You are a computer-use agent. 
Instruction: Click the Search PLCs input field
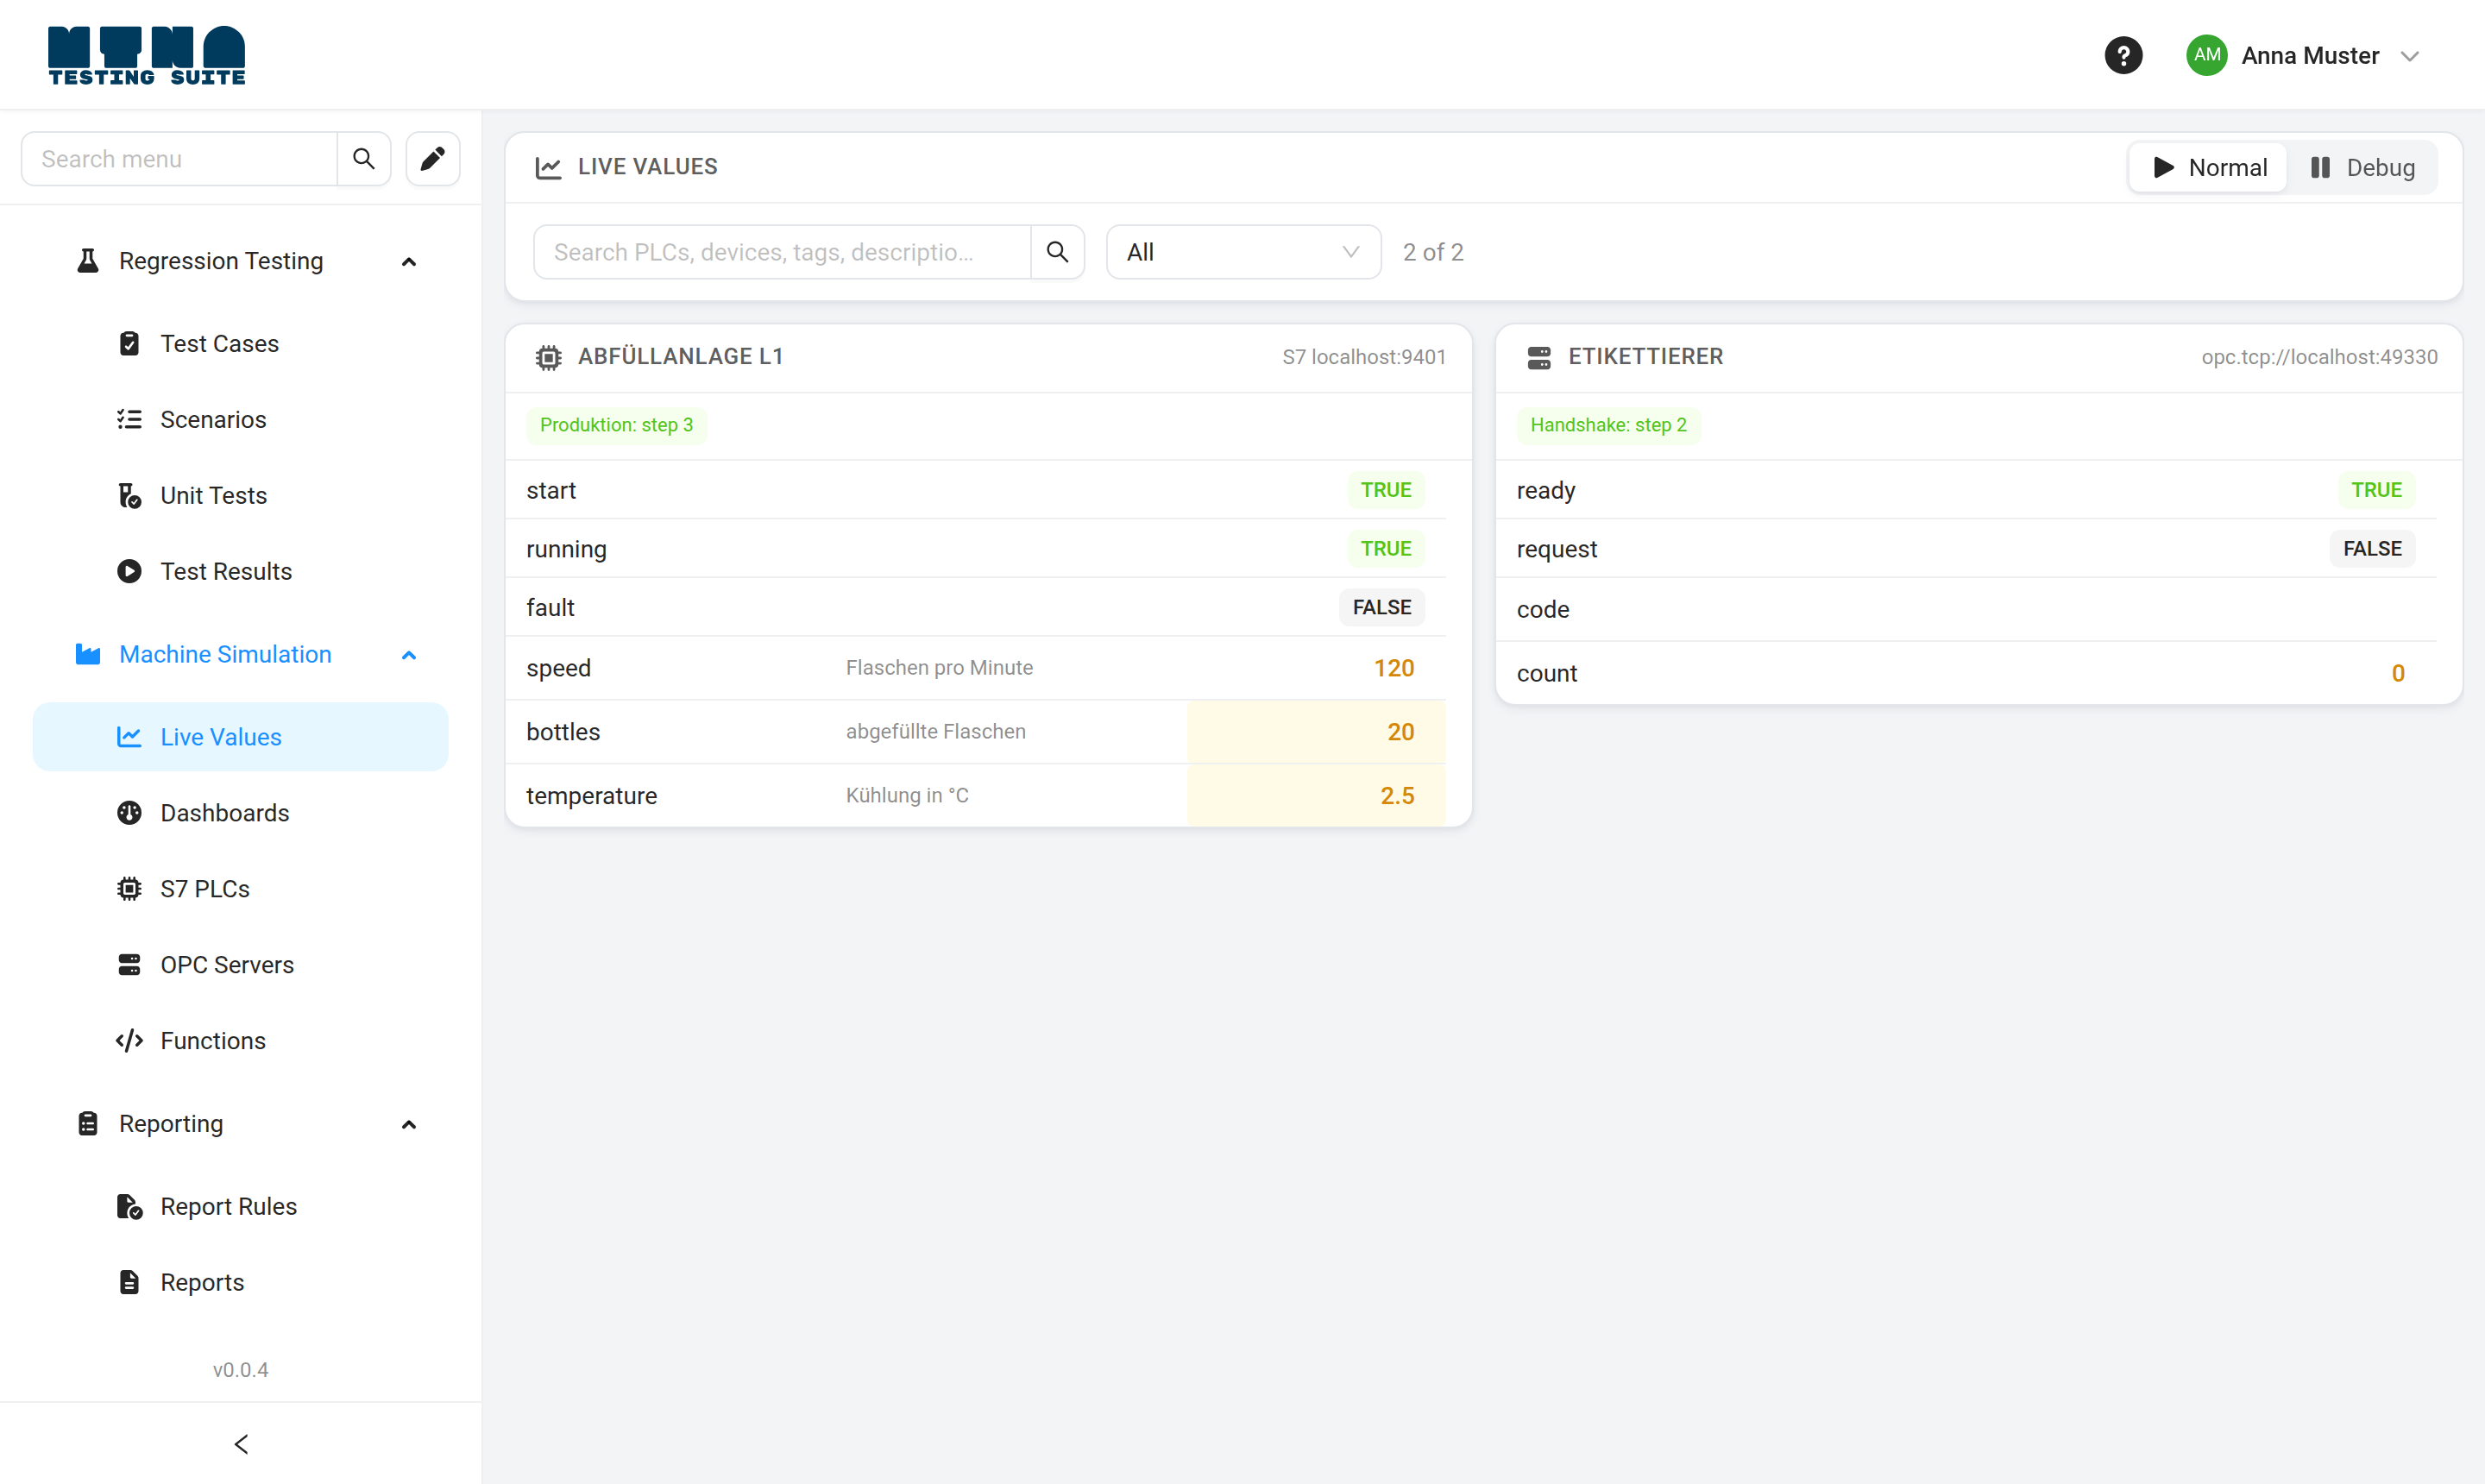[x=782, y=252]
